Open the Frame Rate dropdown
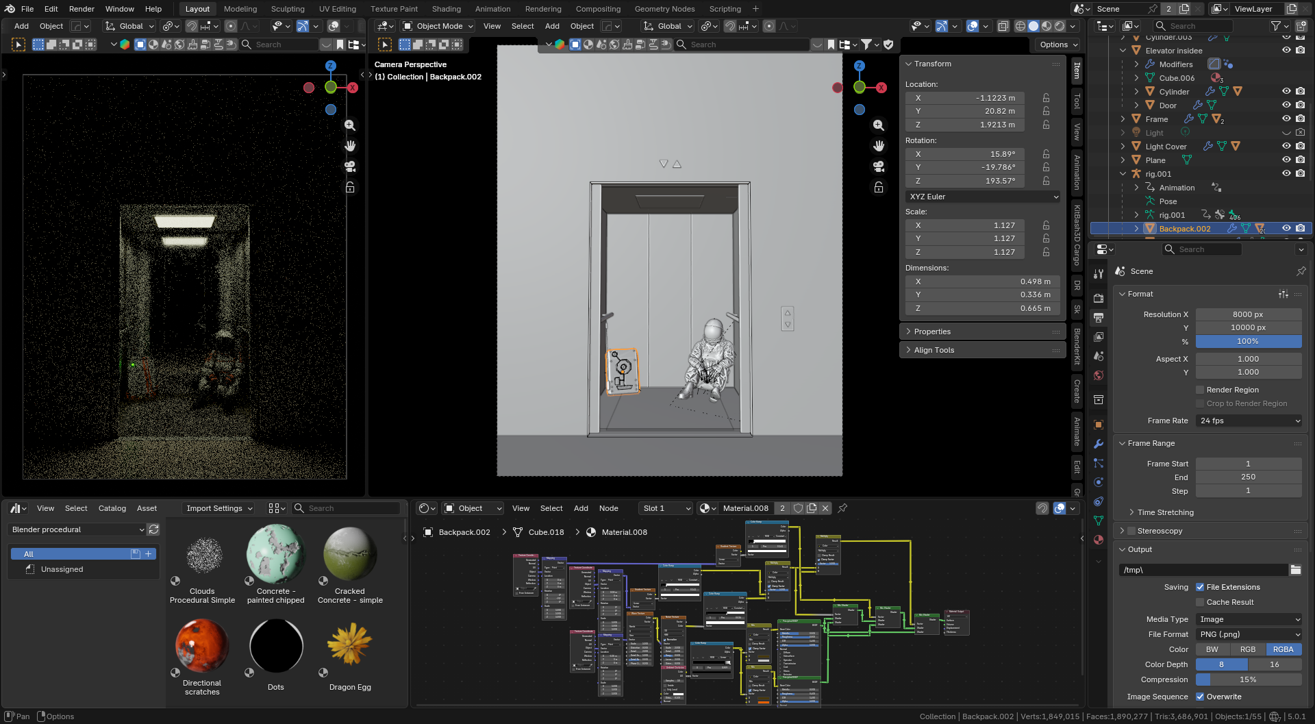1315x724 pixels. coord(1249,421)
